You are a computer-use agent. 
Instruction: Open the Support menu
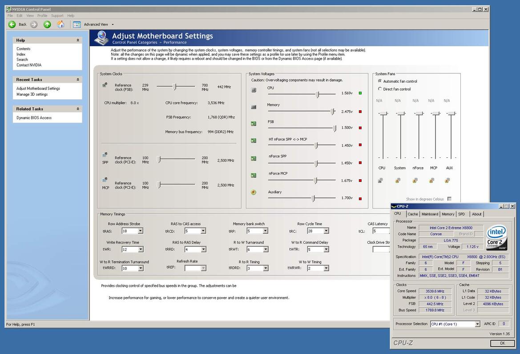(x=57, y=16)
